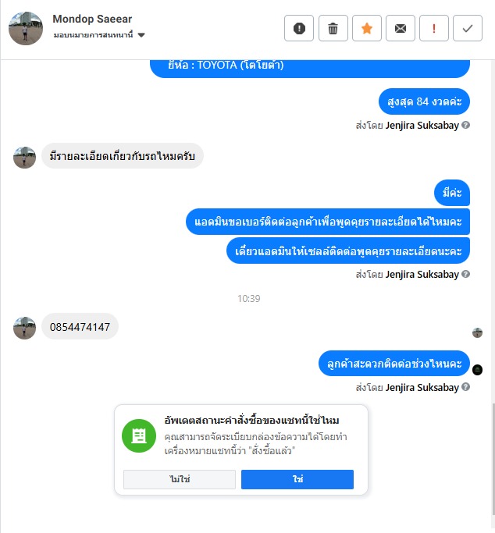495x533 pixels.
Task: Select the phone number message 0854474147
Action: 80,327
